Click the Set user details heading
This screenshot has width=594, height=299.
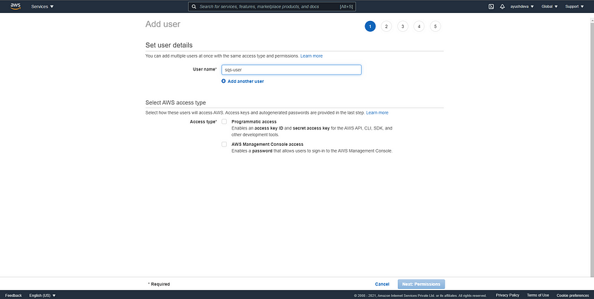coord(169,45)
